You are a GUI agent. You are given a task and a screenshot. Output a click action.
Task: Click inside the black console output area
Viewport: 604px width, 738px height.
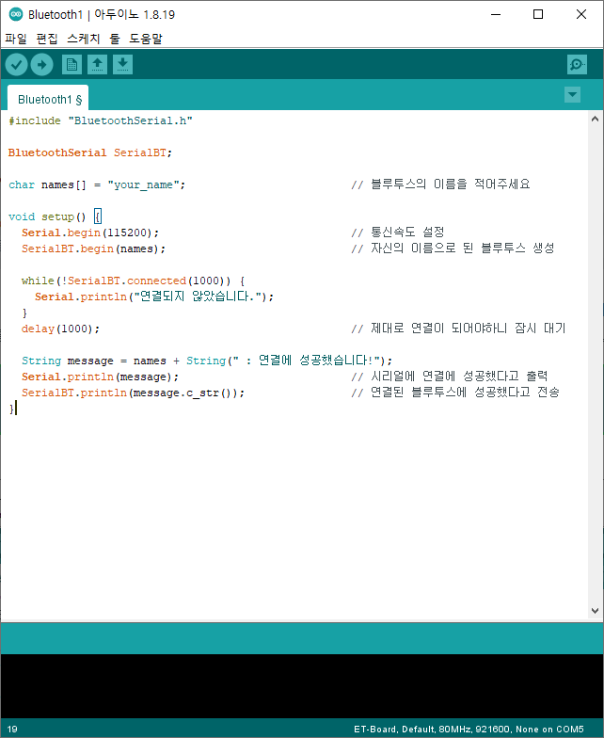coord(301,685)
